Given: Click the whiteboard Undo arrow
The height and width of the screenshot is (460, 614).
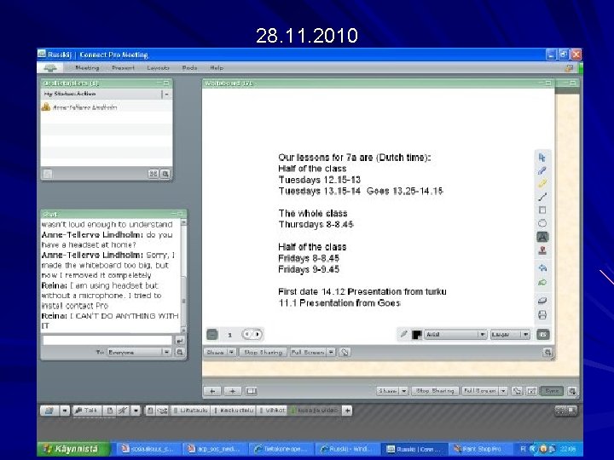Looking at the screenshot, I should pos(542,268).
